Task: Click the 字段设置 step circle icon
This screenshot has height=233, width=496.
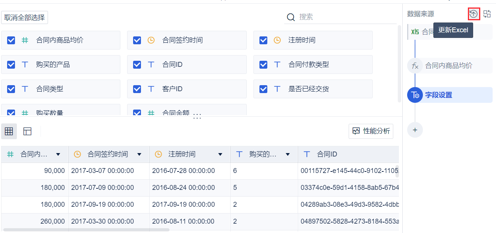Action: click(415, 95)
